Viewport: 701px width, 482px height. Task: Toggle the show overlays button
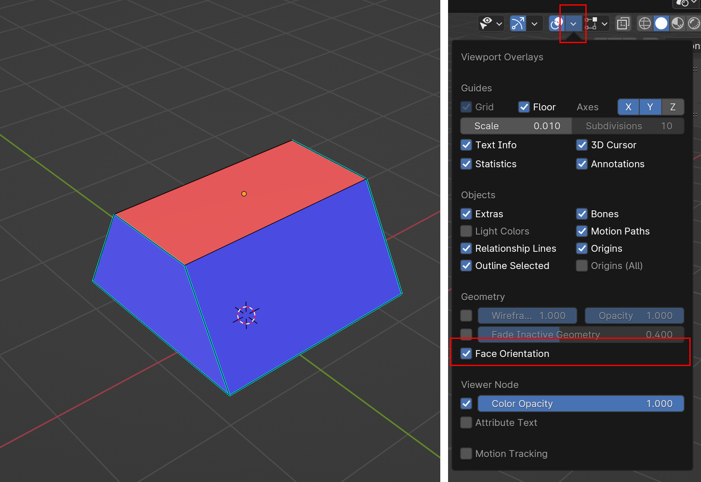coord(556,24)
